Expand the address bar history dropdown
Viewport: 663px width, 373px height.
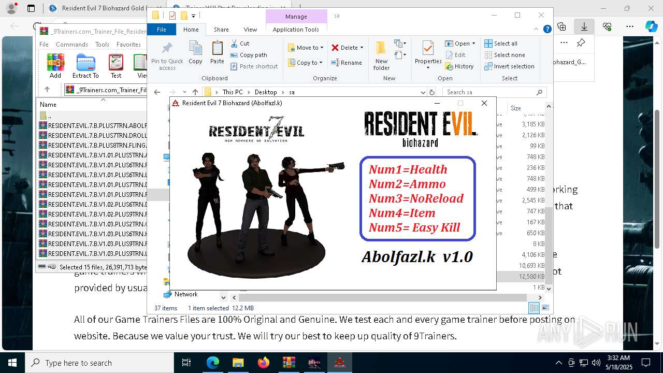(x=423, y=92)
